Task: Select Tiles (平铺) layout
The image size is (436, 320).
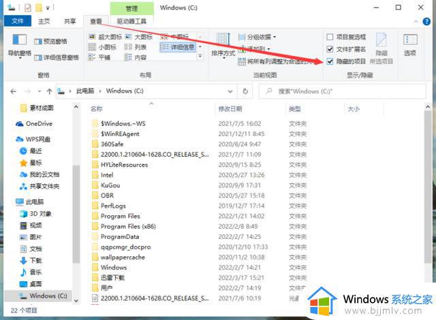Action: 99,57
